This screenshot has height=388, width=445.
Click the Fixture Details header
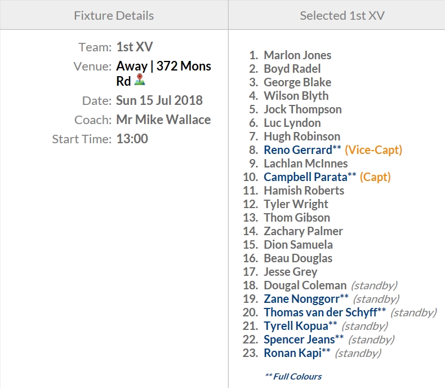[x=114, y=15]
